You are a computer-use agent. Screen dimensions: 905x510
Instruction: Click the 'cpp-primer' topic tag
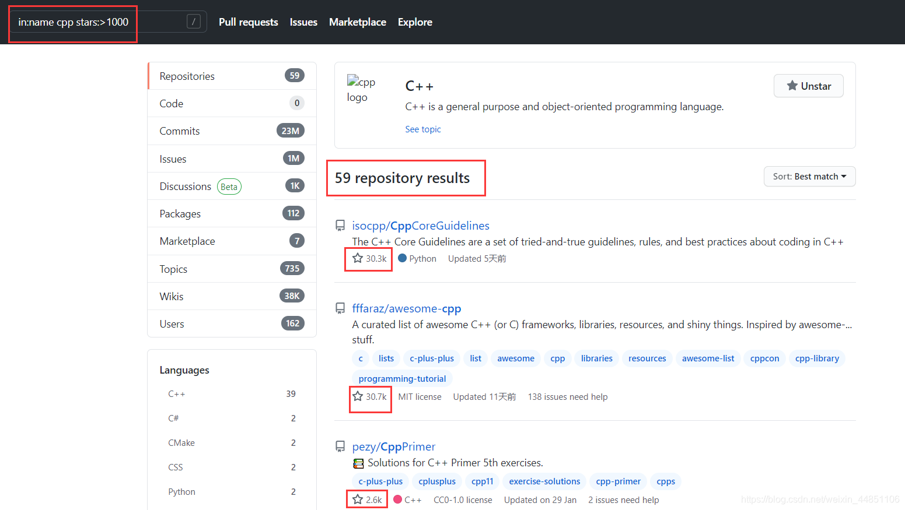tap(619, 481)
